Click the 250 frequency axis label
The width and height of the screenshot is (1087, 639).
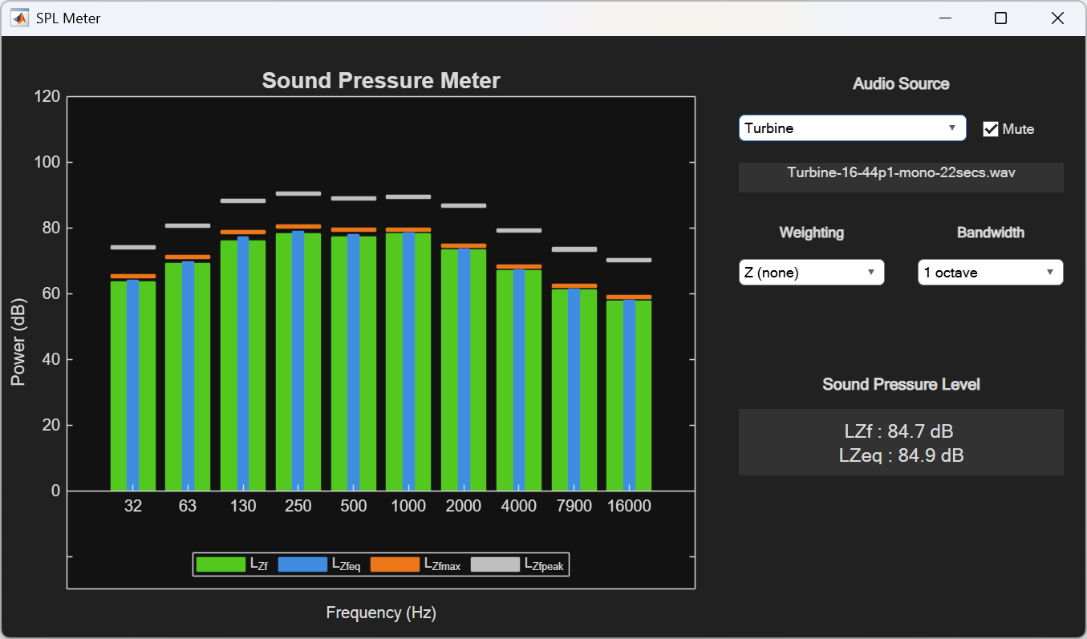[x=298, y=507]
